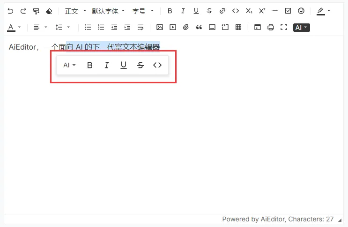This screenshot has height=227, width=348.
Task: Toggle inline code in the main toolbar
Action: pyautogui.click(x=236, y=11)
